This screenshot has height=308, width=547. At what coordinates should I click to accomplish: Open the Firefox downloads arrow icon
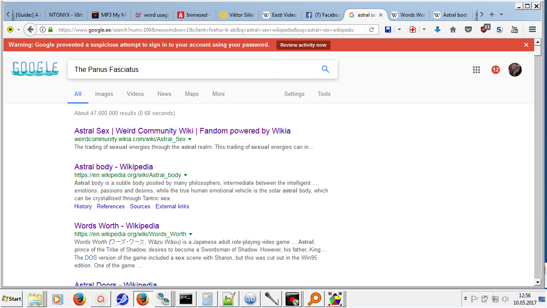point(438,30)
